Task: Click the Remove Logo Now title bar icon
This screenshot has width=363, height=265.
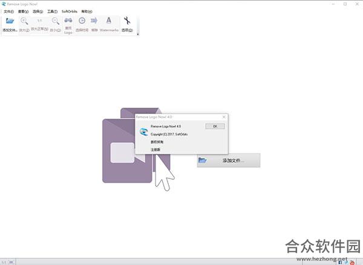Action: point(4,4)
